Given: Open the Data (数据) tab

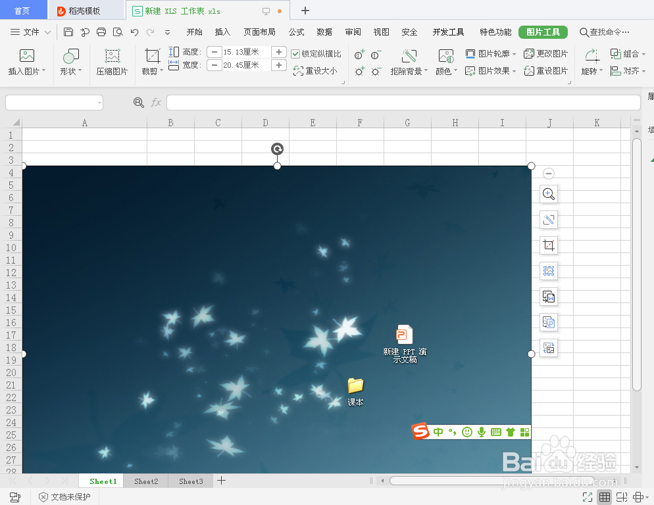Looking at the screenshot, I should tap(324, 32).
